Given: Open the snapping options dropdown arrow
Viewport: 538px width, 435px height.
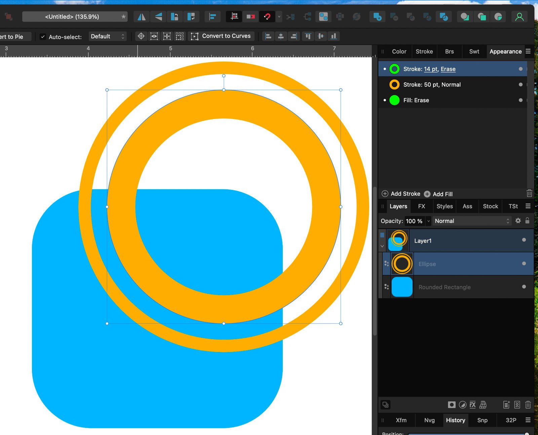Looking at the screenshot, I should [x=279, y=16].
